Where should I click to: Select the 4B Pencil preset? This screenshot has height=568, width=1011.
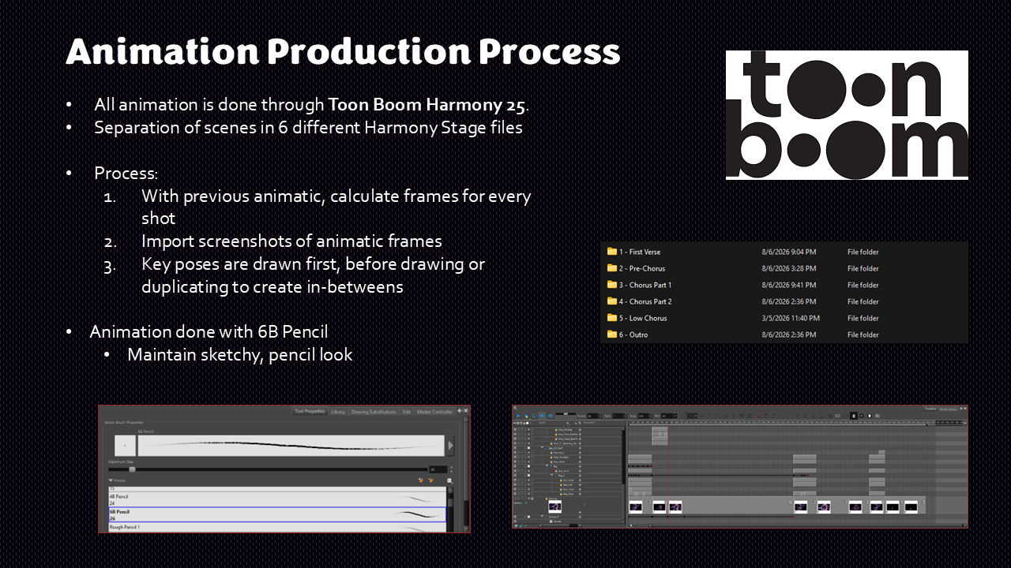tap(276, 499)
